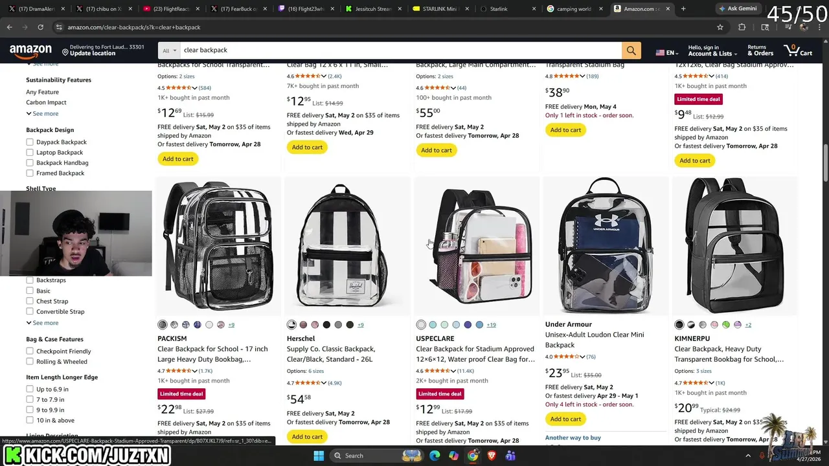Reload the page with browser refresh icon
Screen dimensions: 829x466
(x=40, y=27)
